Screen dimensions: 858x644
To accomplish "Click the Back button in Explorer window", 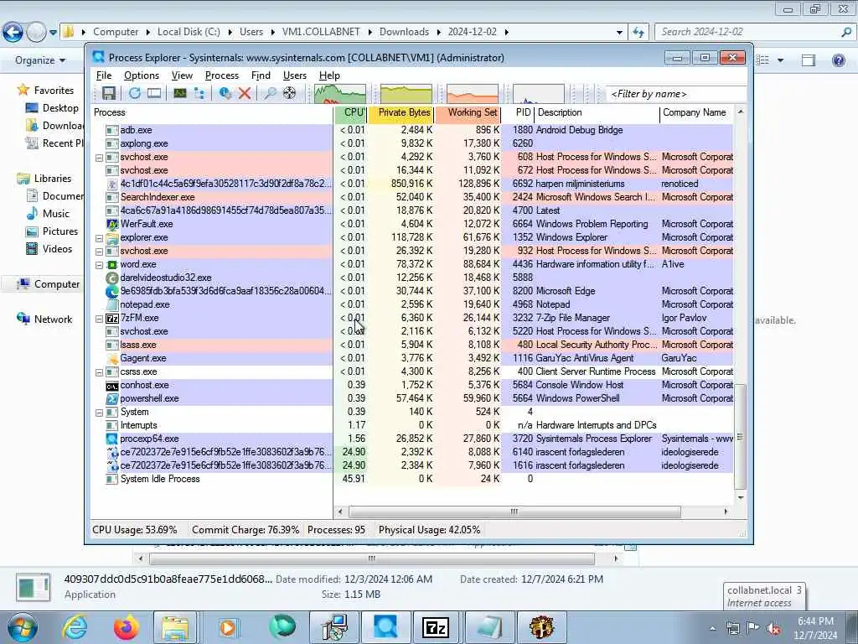I will pos(13,33).
